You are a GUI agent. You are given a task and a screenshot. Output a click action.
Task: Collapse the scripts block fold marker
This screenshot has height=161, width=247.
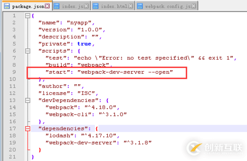(x=27, y=51)
